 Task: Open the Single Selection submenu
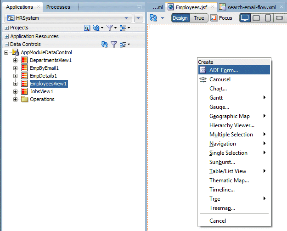234,153
